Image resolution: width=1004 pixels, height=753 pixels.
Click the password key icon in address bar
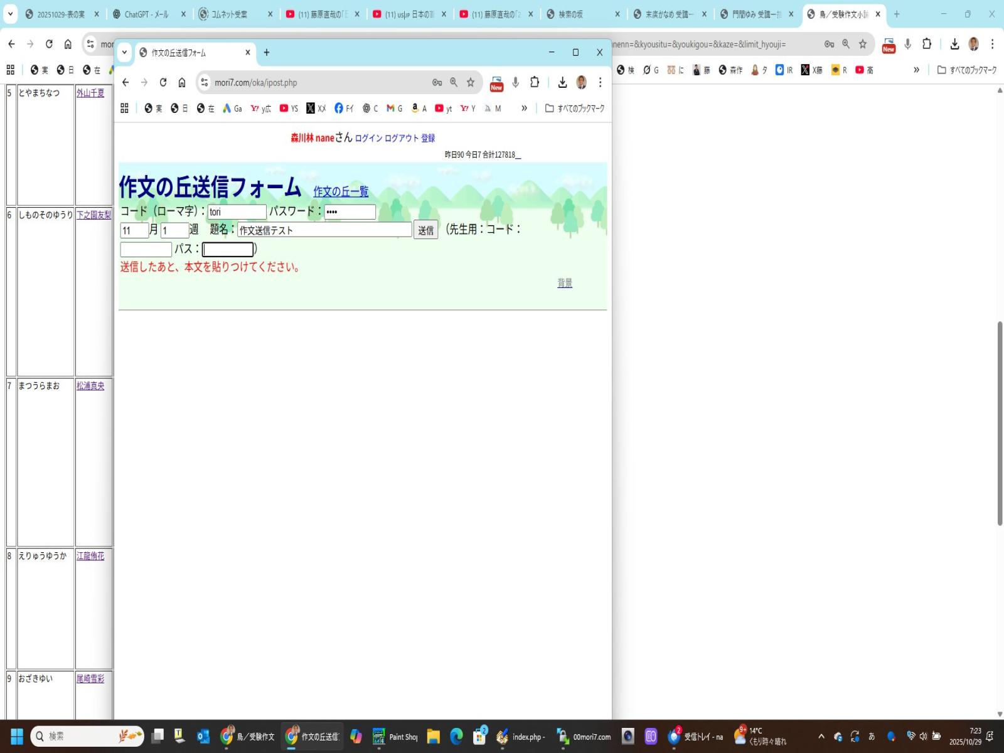click(x=437, y=82)
